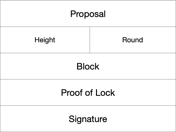The image size is (176, 132).
Task: Click empty space right of Proposal text
Action: coord(141,14)
